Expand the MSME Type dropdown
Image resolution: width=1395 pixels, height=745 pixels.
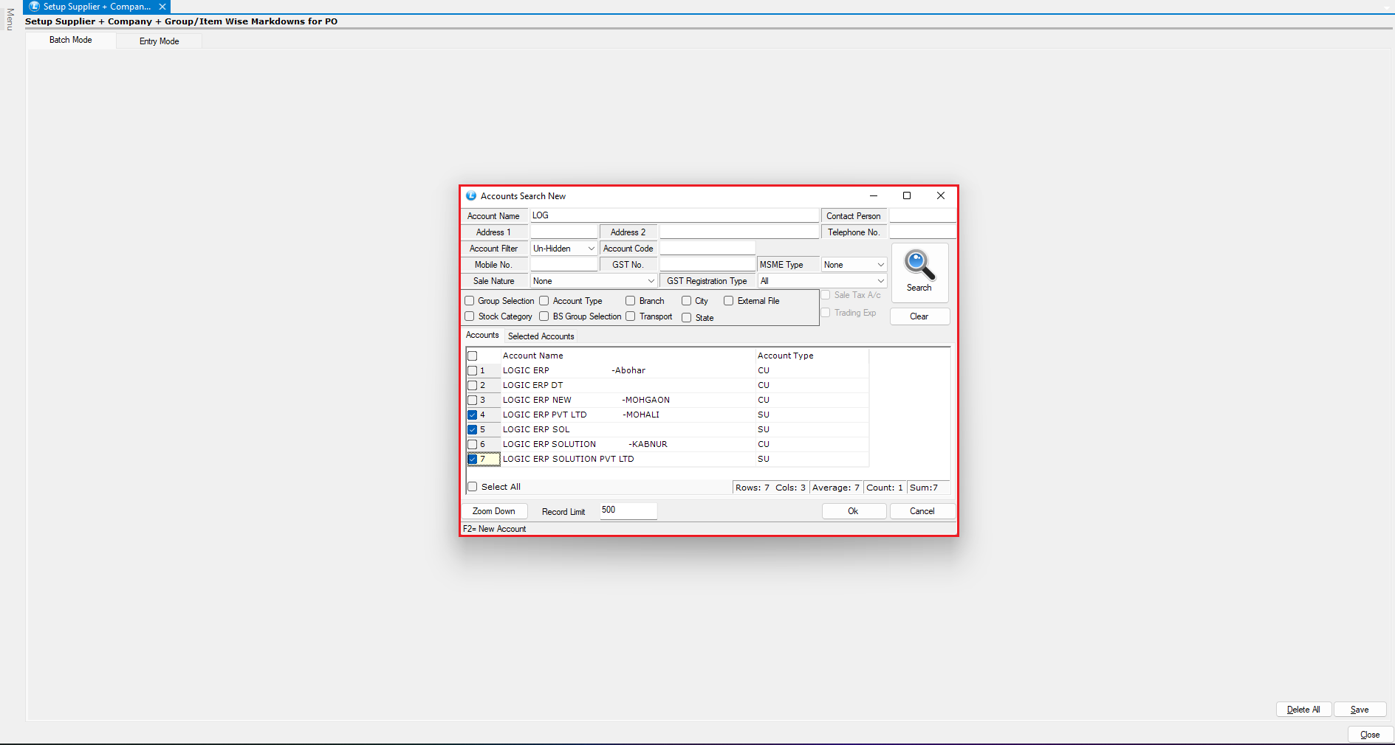click(x=880, y=265)
